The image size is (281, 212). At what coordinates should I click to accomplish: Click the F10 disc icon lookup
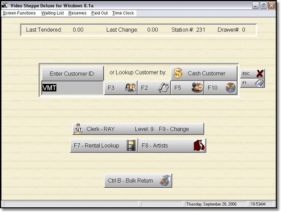(221, 88)
